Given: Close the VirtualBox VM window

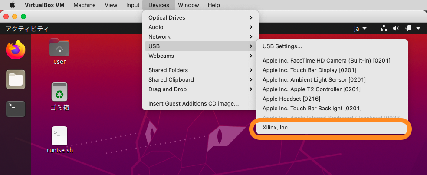Looking at the screenshot, I should [6, 17].
